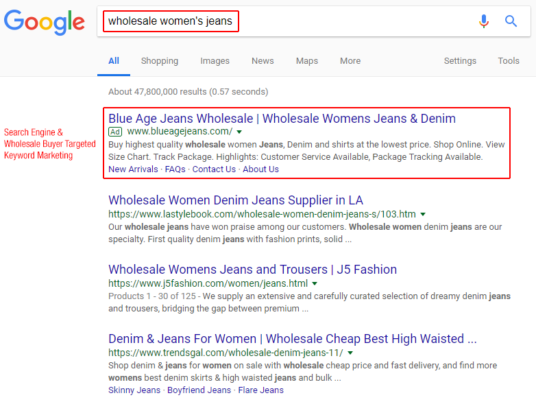Viewport: 536px width, 402px height.
Task: Open the New Arrivals sitelink
Action: pos(134,169)
